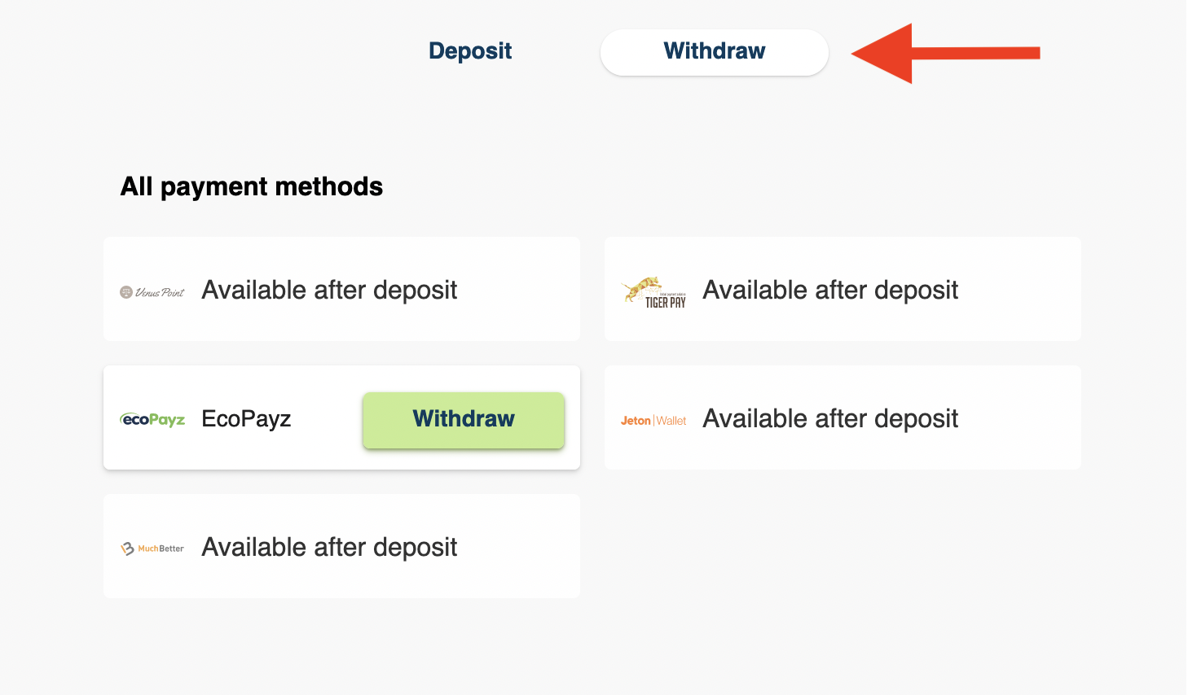1188x695 pixels.
Task: Click the MuchBetter B-shaped emblem
Action: (x=127, y=549)
